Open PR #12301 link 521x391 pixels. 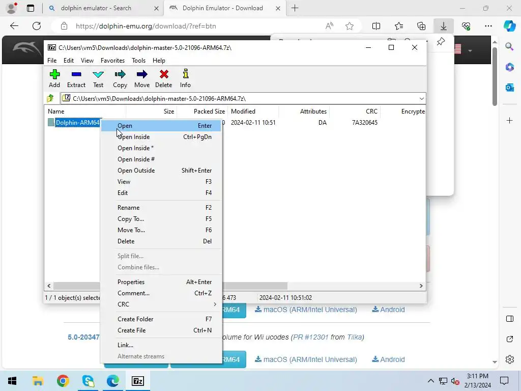311,337
